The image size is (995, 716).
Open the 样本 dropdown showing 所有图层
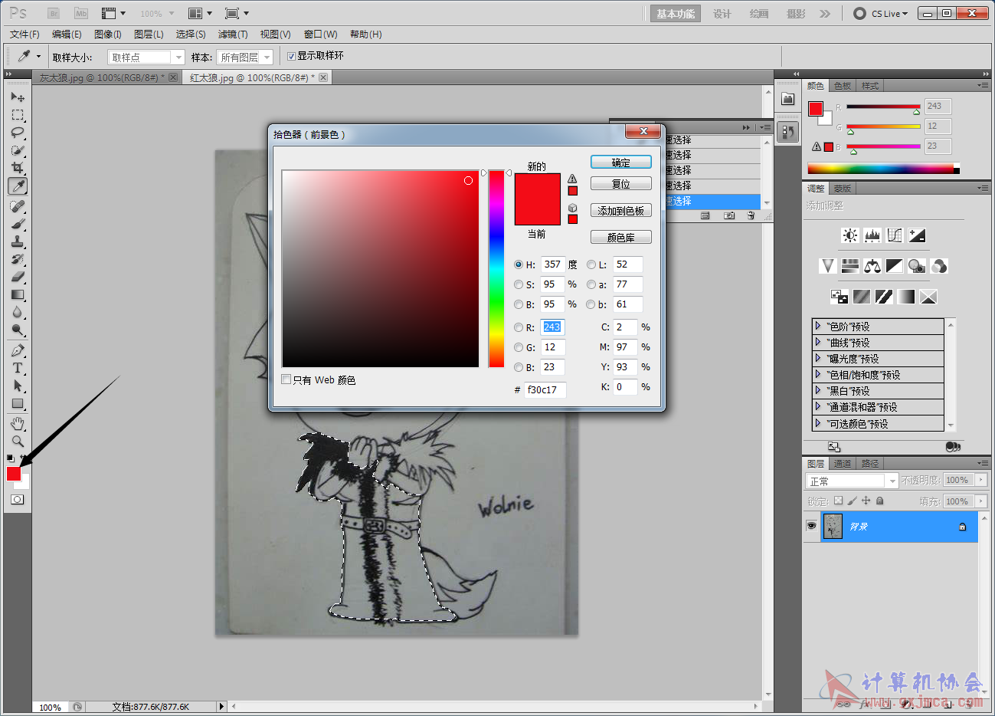[245, 57]
